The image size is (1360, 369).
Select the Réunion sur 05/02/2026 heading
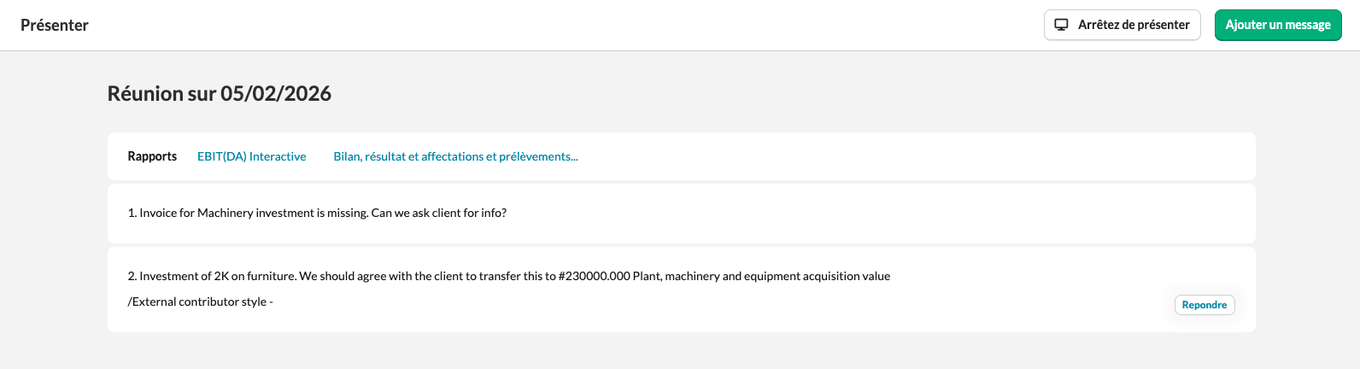pyautogui.click(x=219, y=94)
